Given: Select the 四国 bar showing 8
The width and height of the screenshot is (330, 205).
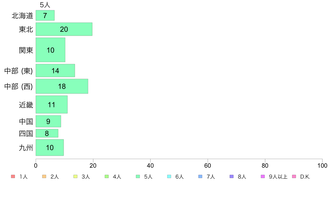Looking at the screenshot, I should pos(47,133).
